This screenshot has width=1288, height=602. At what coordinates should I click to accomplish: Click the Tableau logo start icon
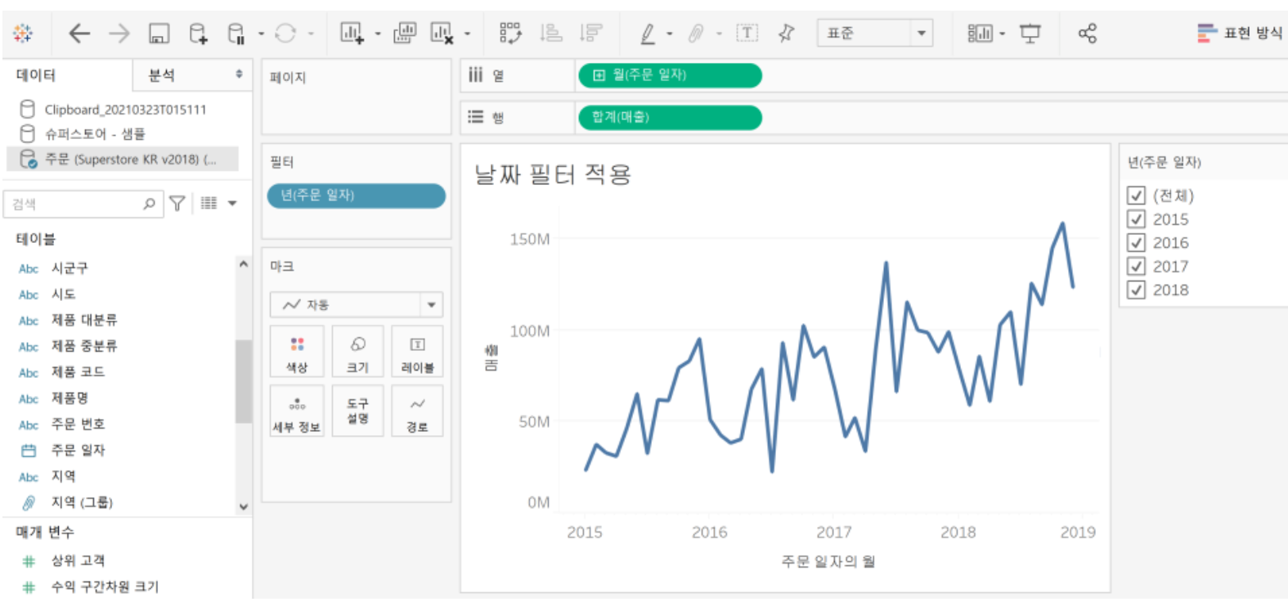(x=23, y=34)
